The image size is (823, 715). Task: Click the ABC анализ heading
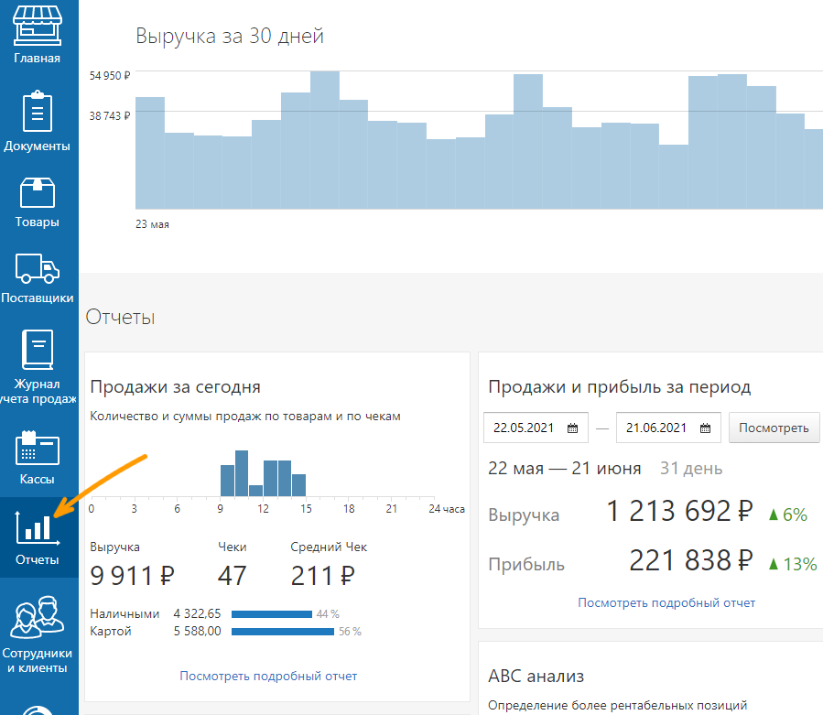tap(536, 677)
